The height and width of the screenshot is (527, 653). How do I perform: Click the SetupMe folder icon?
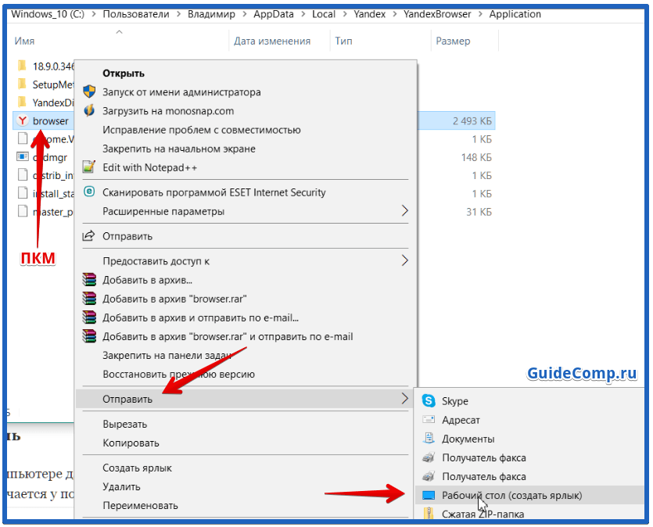tap(22, 84)
